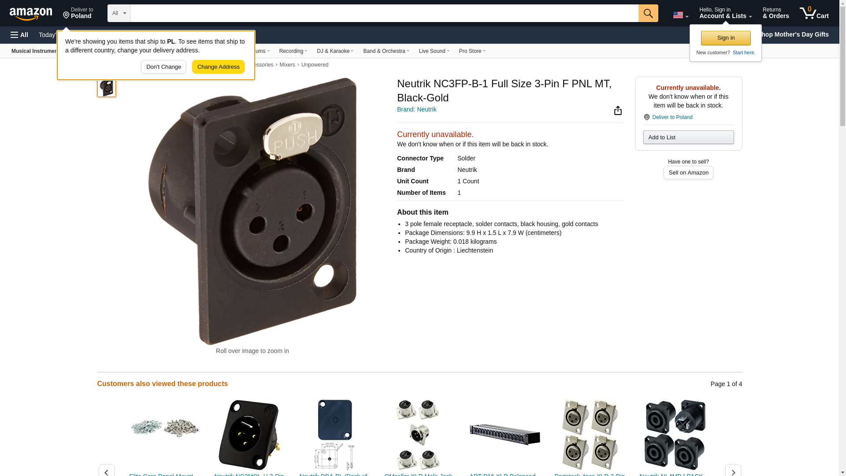This screenshot has height=476, width=846.
Task: Click the Brand: Neutrik link
Action: click(x=416, y=109)
